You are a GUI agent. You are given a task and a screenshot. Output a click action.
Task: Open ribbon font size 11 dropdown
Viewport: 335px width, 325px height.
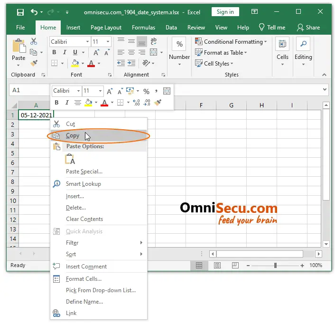click(x=108, y=41)
